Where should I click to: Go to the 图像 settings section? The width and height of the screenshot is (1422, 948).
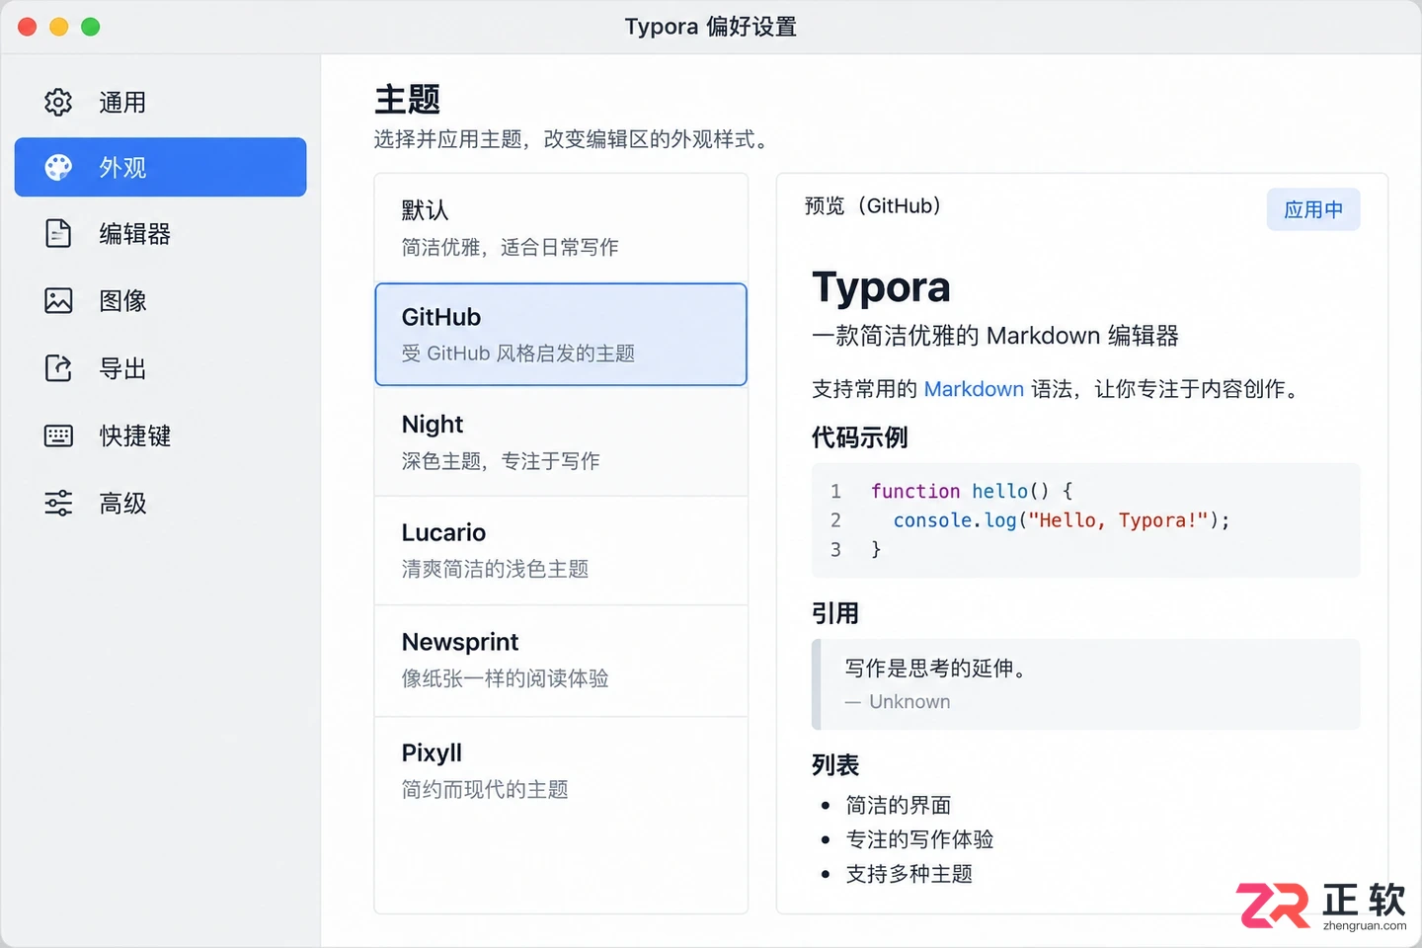click(160, 300)
